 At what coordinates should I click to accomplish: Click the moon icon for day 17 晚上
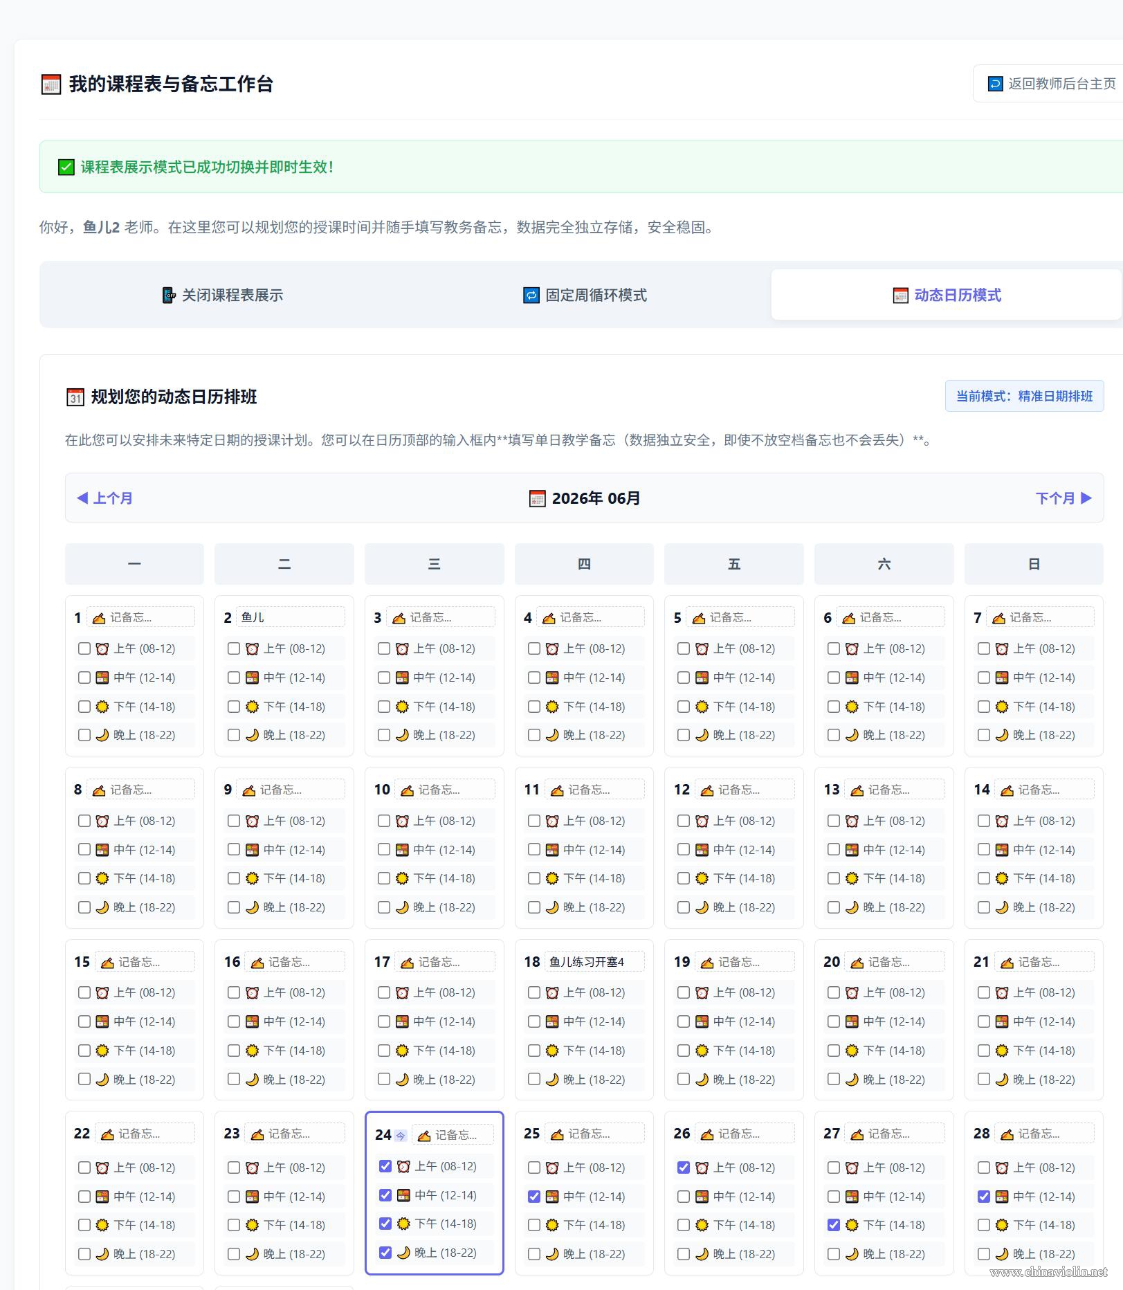402,1080
